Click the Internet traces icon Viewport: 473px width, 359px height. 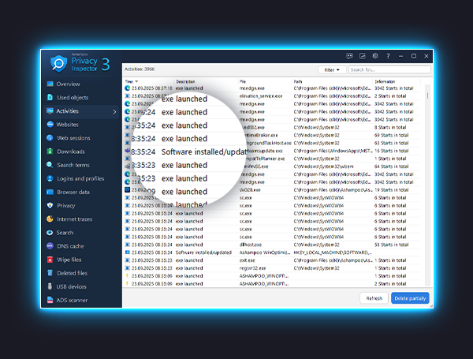coord(50,219)
